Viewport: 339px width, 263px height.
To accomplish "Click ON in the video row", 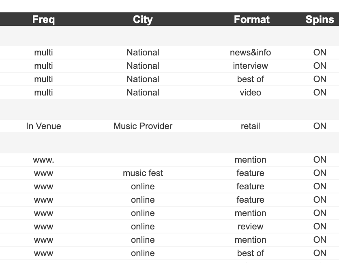I will point(320,93).
